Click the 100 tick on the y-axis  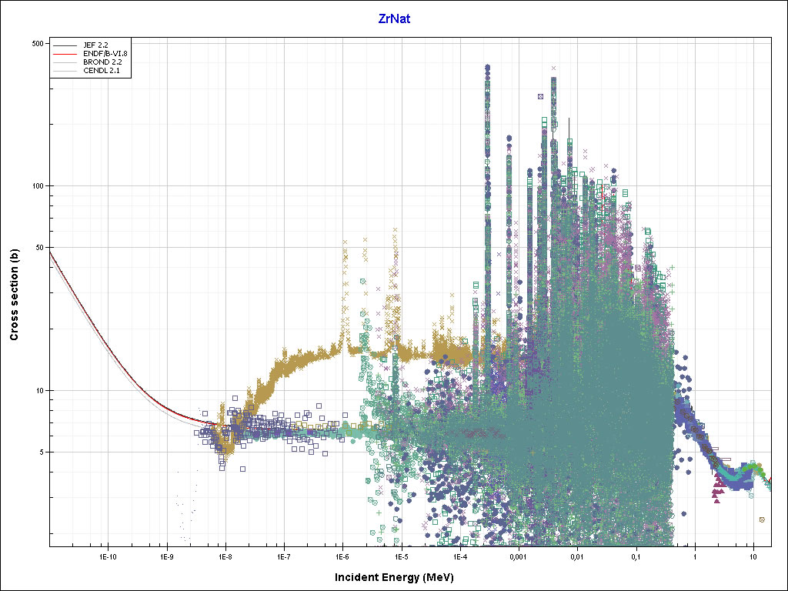coord(36,186)
